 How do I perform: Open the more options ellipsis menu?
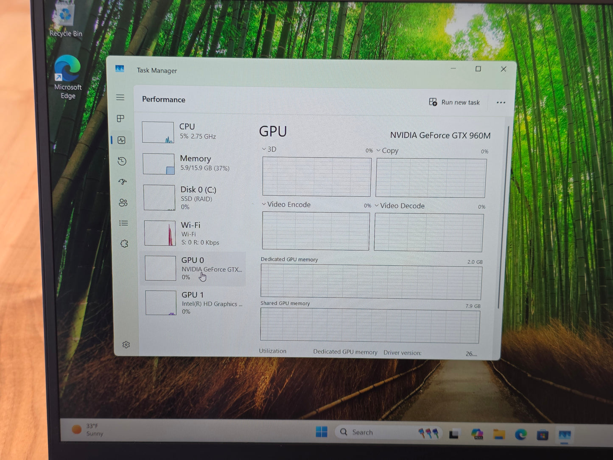501,102
